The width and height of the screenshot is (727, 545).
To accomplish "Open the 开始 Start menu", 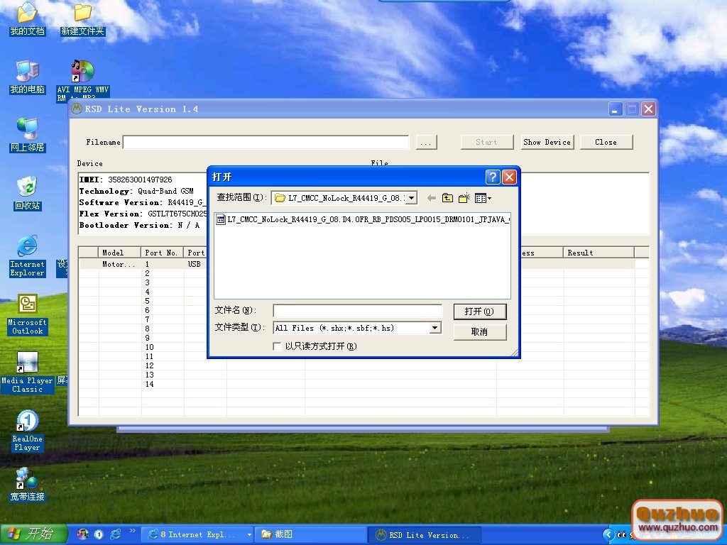I will [x=34, y=534].
